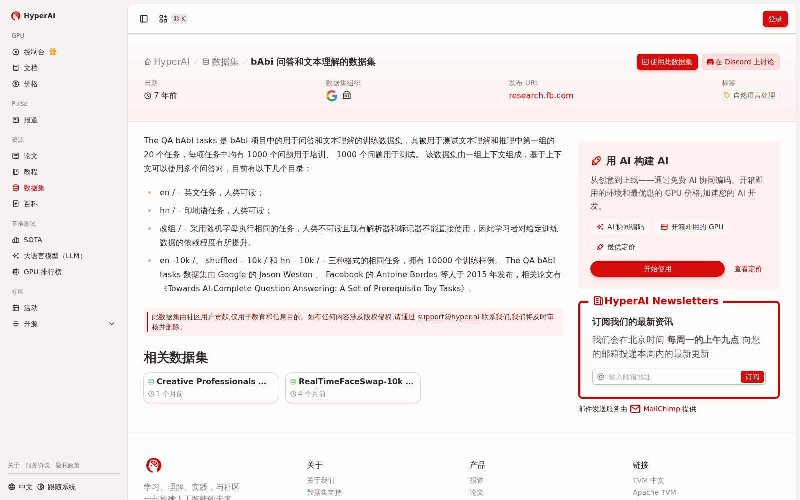800x500 pixels.
Task: Click 查看定价 link
Action: [748, 269]
